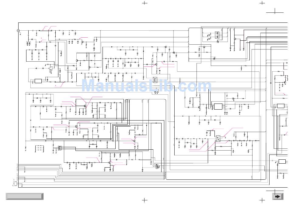Click the rectangular IC block right of watermark
The width and height of the screenshot is (289, 204).
[218, 107]
